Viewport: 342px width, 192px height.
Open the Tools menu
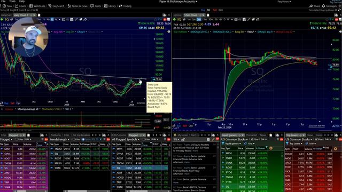12,1
